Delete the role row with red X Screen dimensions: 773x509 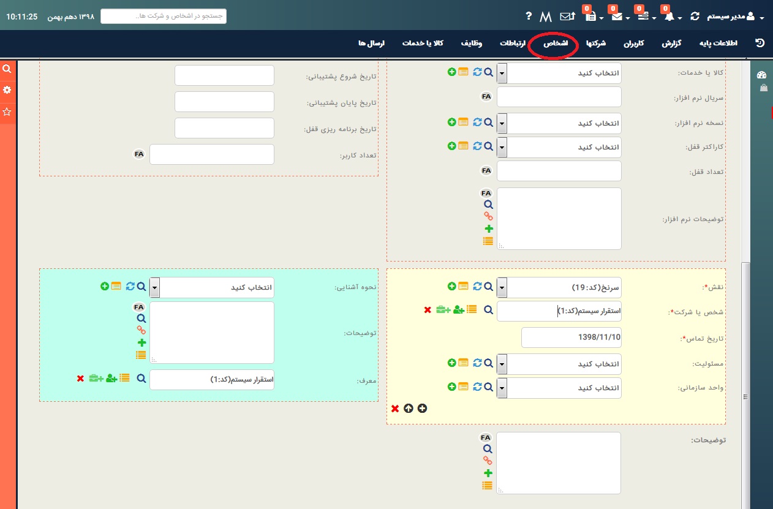395,409
